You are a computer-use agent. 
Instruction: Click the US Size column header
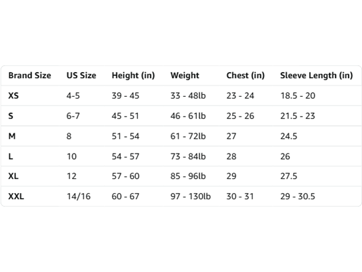[81, 75]
